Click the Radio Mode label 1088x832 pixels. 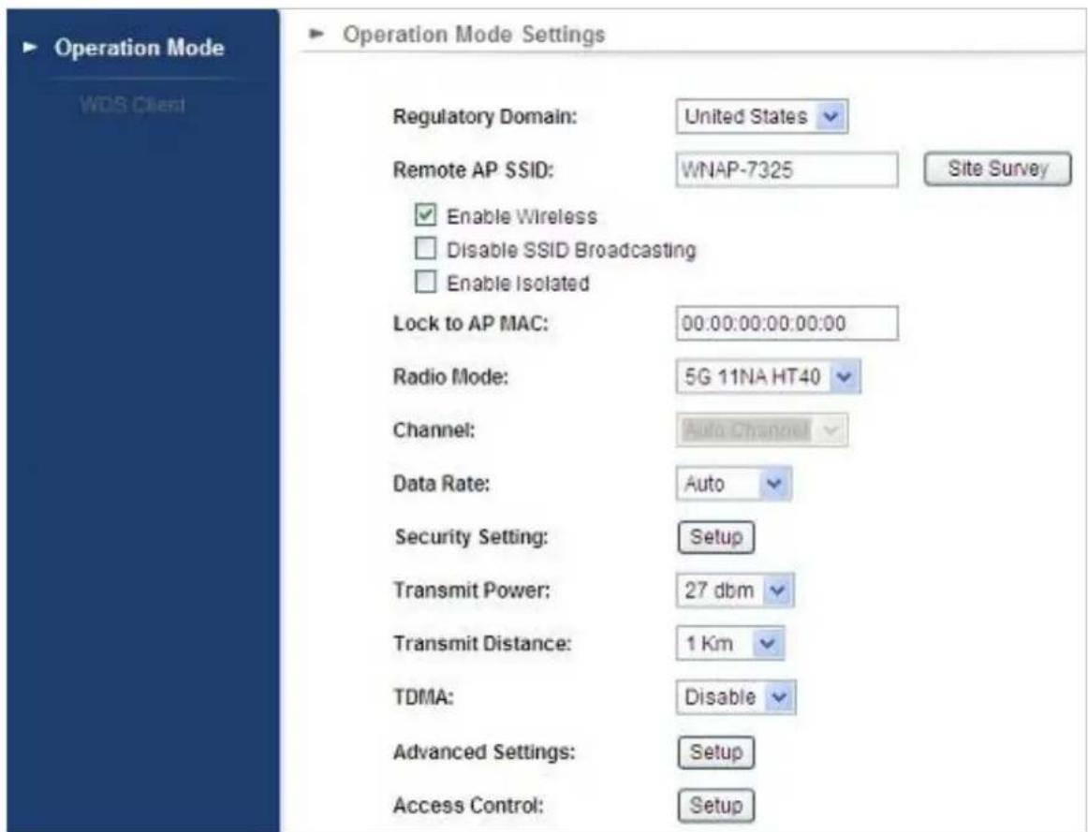450,377
